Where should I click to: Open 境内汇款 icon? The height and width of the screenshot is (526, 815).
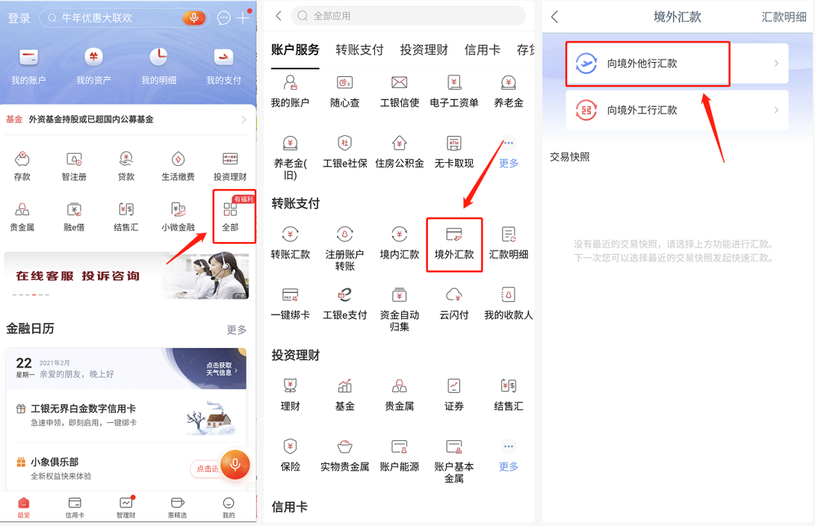[x=399, y=235]
